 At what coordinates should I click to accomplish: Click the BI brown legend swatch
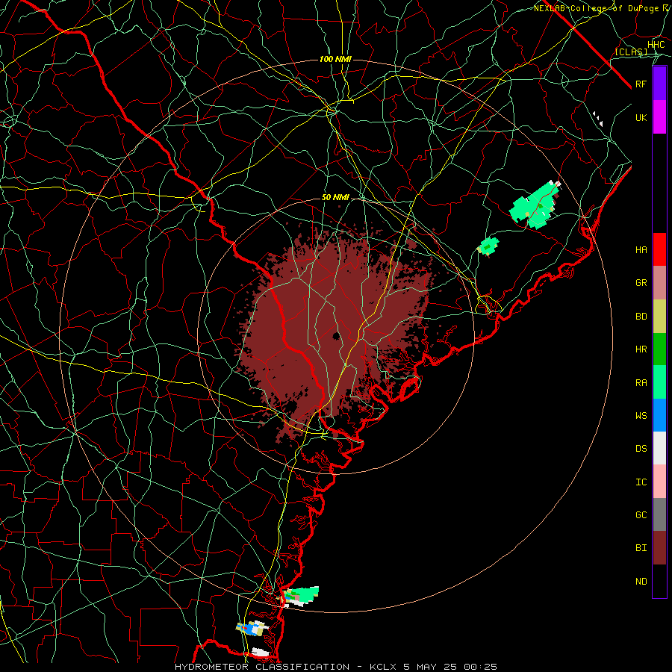[x=659, y=548]
